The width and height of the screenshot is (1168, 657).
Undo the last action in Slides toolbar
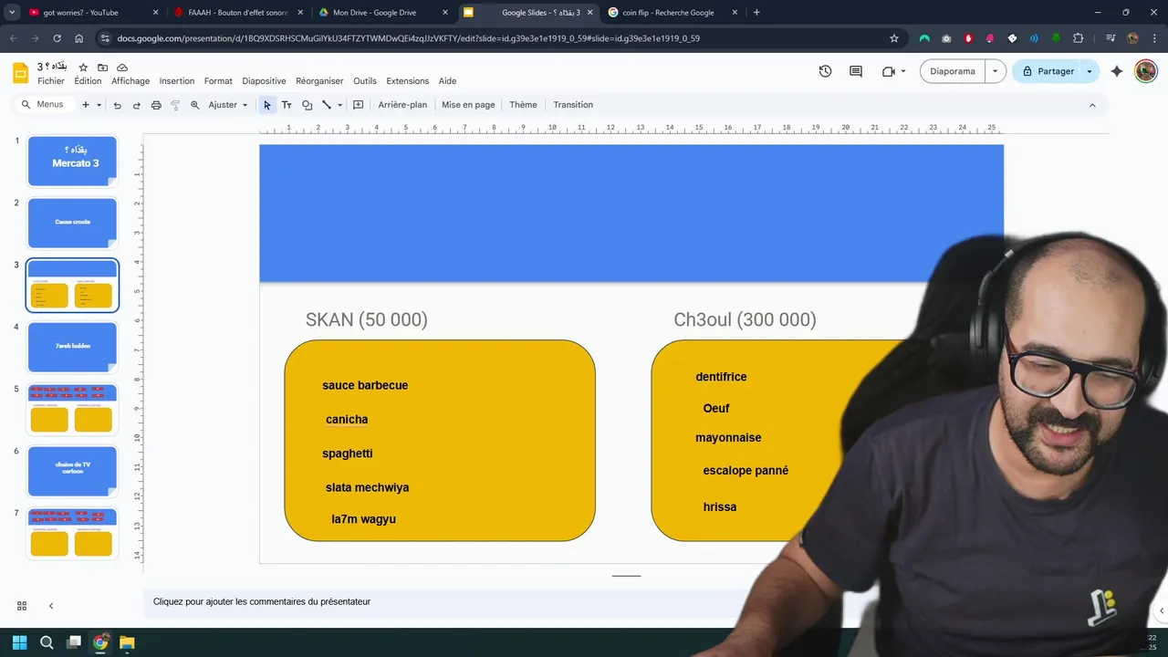pyautogui.click(x=117, y=105)
